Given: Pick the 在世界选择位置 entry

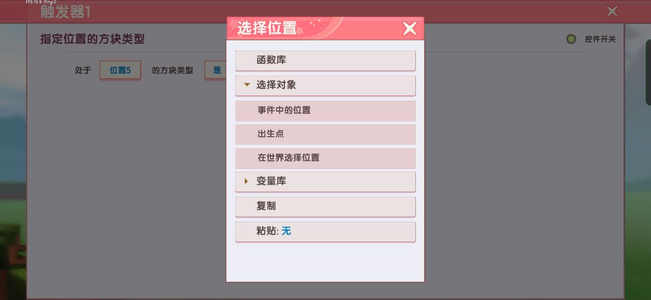Looking at the screenshot, I should pos(325,158).
